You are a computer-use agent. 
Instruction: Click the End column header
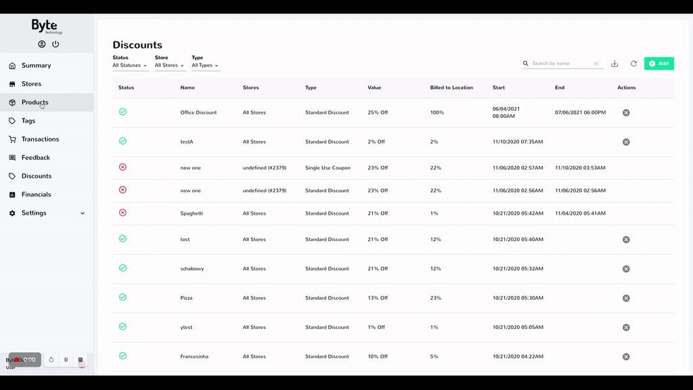pos(560,87)
